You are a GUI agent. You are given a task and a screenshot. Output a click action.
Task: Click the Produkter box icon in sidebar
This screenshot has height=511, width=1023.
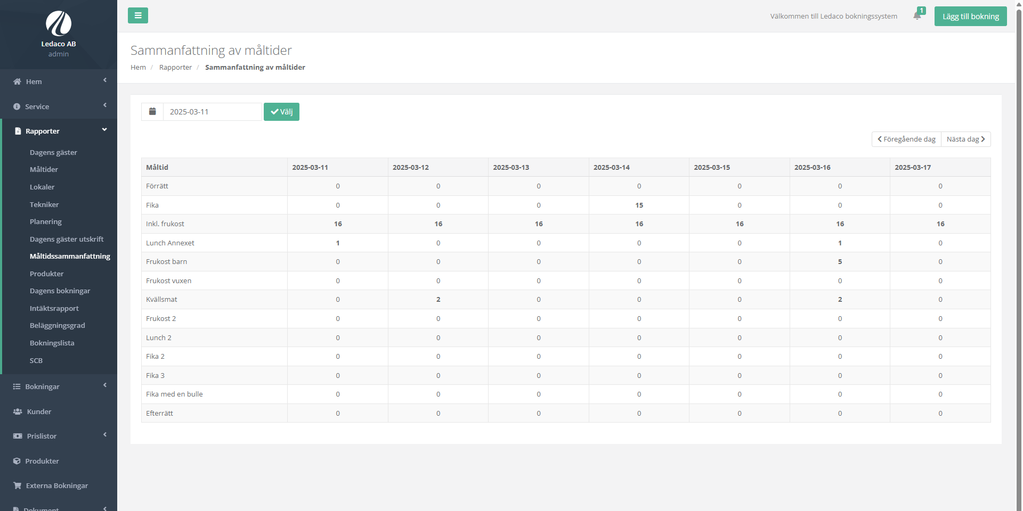coord(17,461)
